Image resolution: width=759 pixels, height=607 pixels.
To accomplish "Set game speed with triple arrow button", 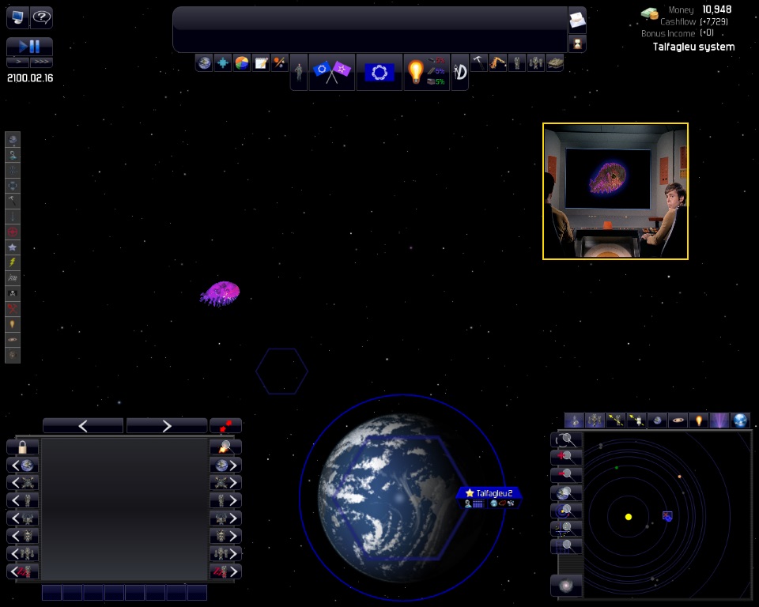I will (42, 62).
